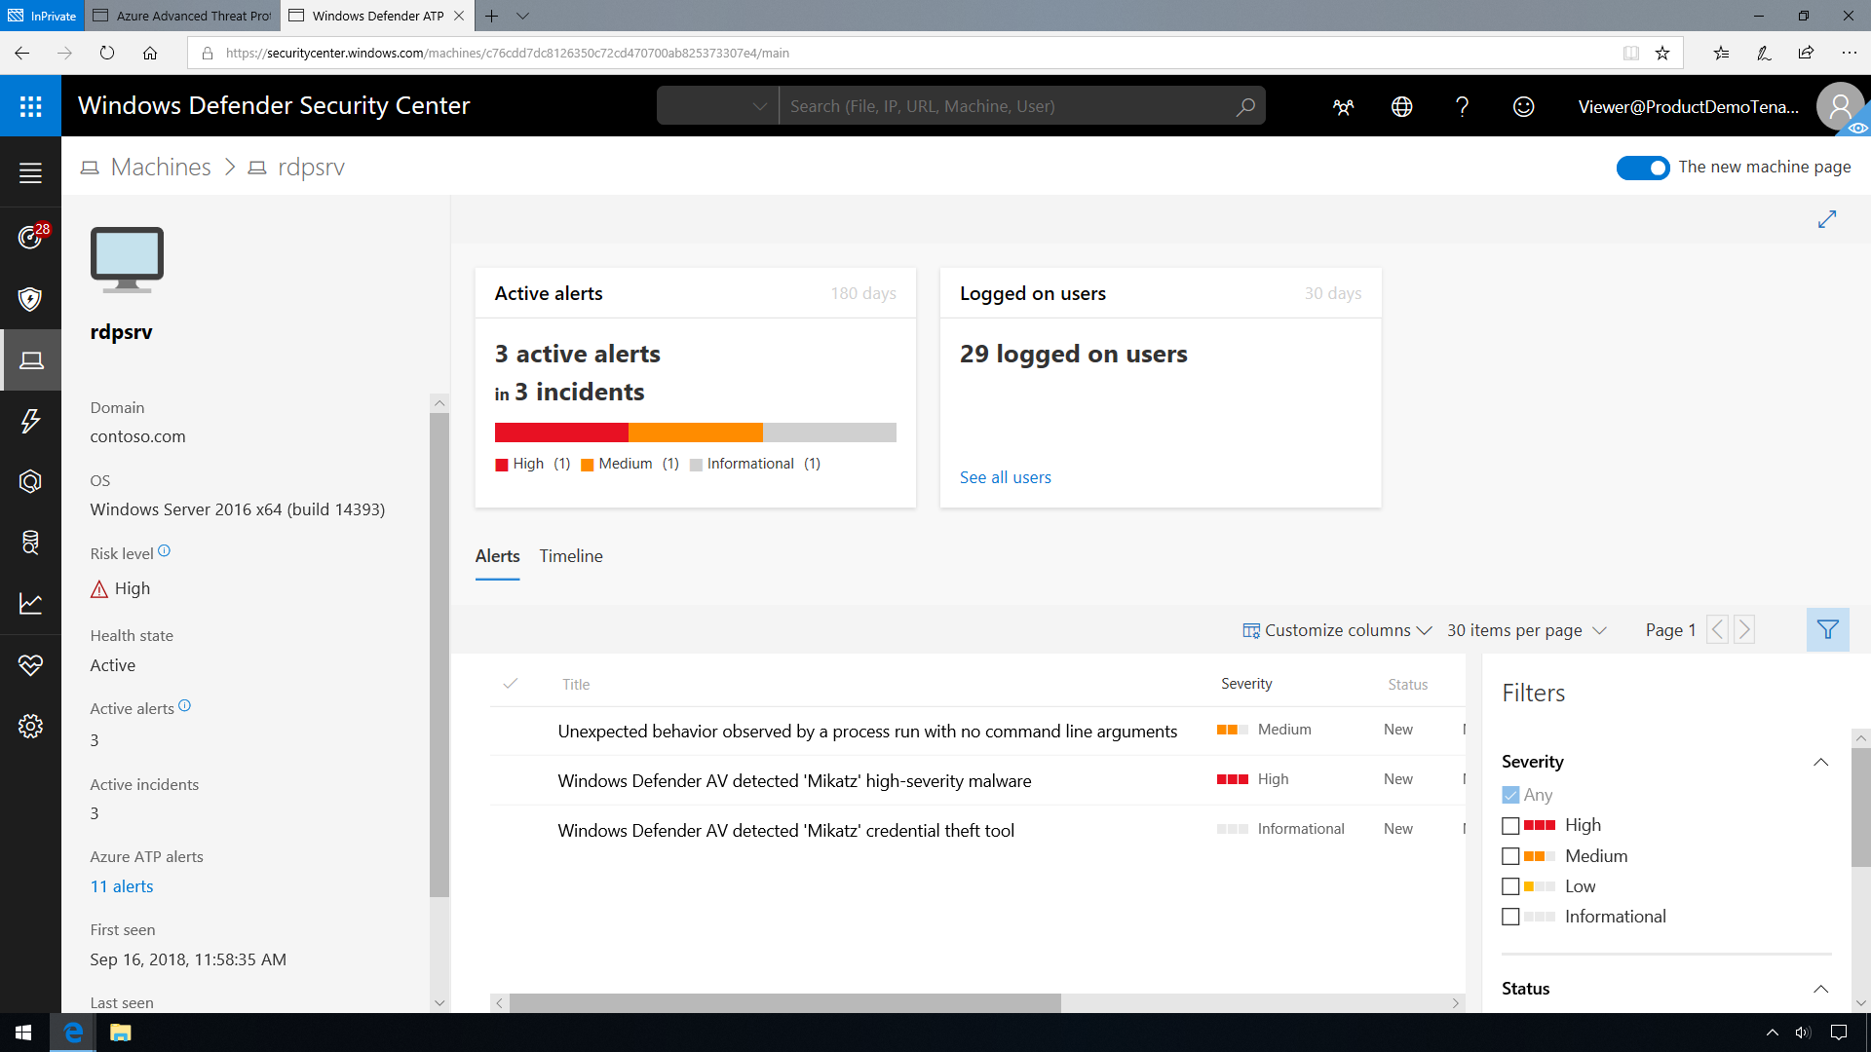
Task: Click the 'See all users' link
Action: pyautogui.click(x=1005, y=476)
